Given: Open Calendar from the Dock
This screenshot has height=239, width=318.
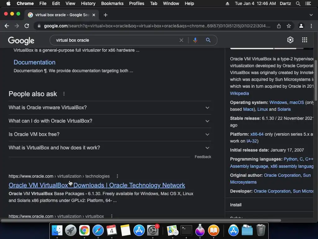Looking at the screenshot, I should pyautogui.click(x=111, y=230).
